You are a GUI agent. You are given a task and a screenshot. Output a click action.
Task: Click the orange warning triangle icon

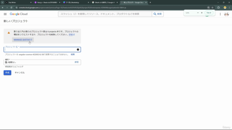pyautogui.click(x=9, y=33)
